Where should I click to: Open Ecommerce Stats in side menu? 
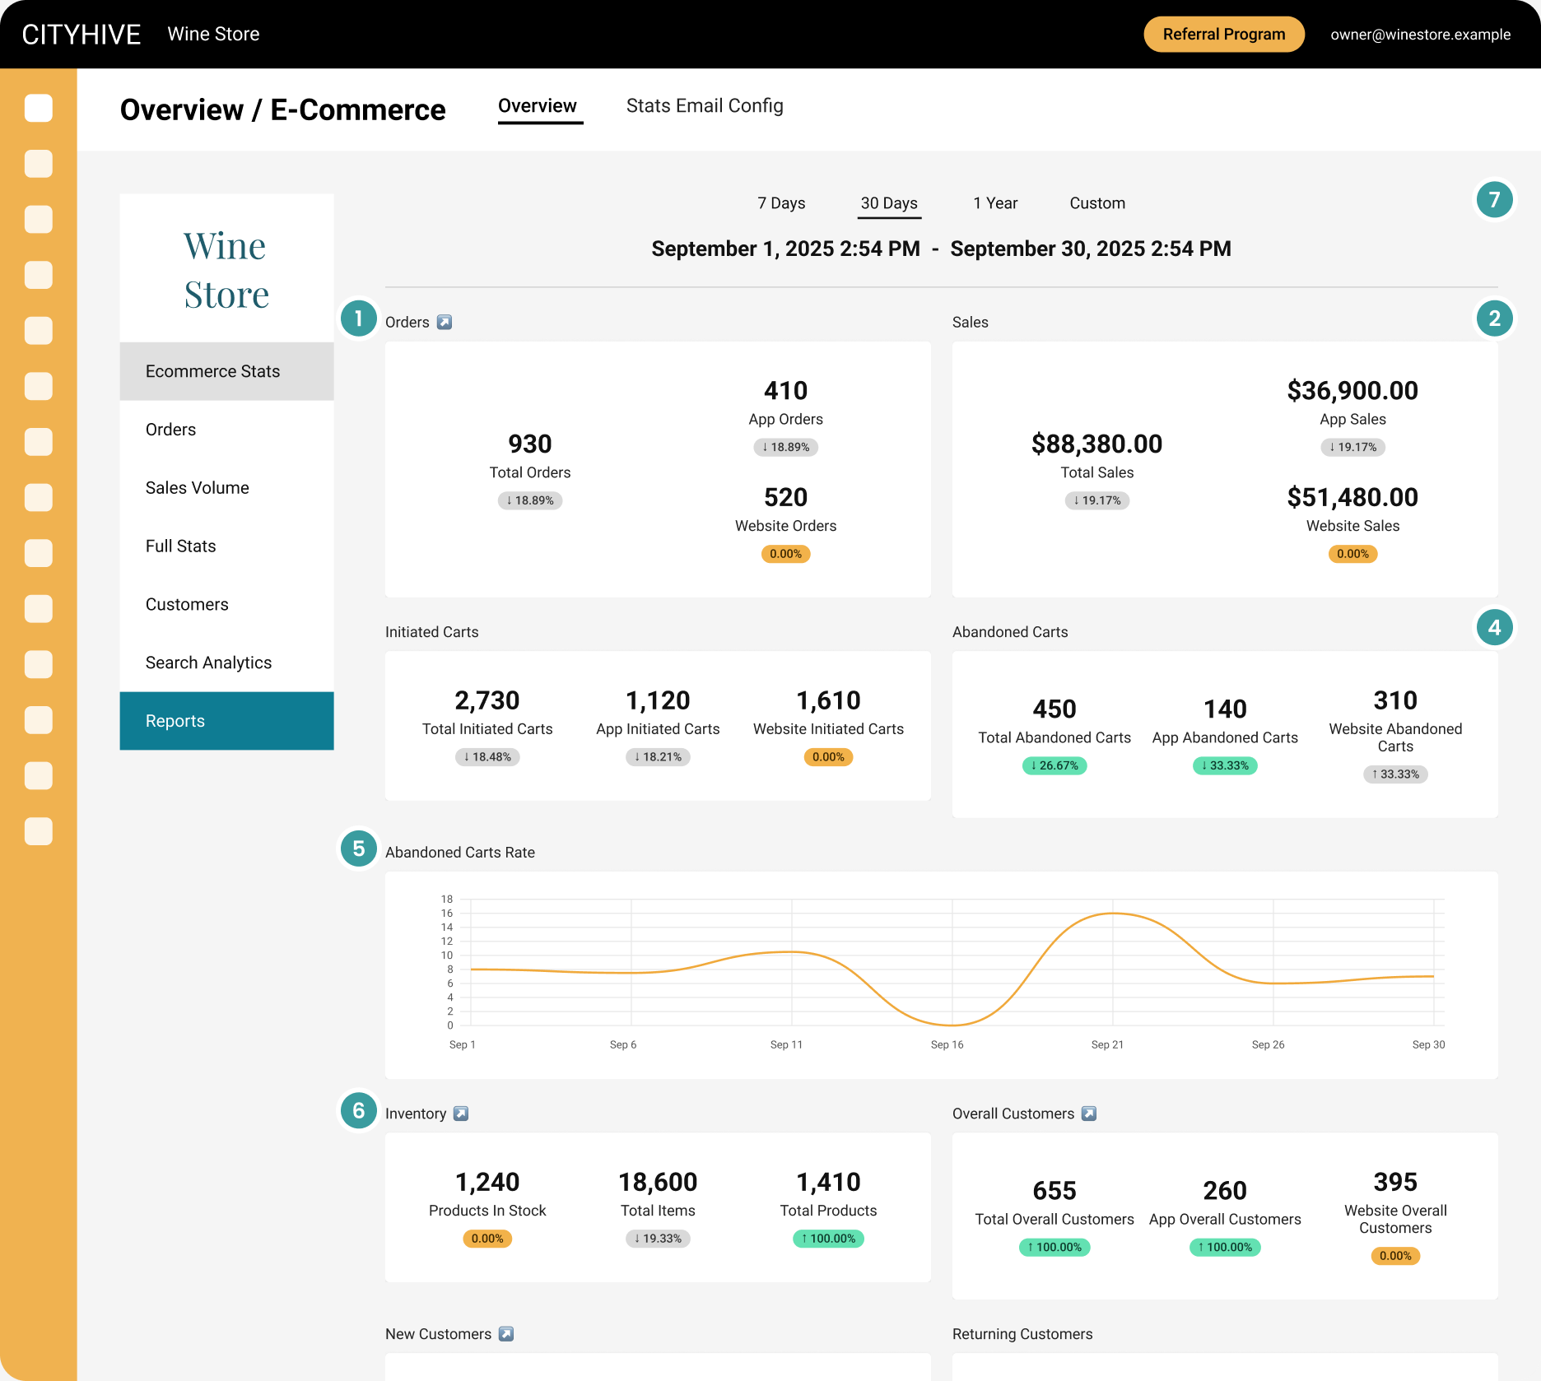(x=227, y=371)
